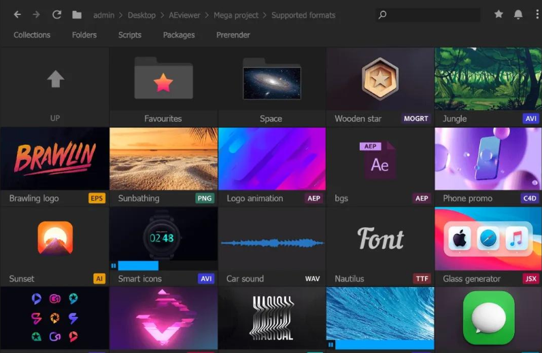Click the forward navigation arrow
This screenshot has width=542, height=353.
tap(36, 14)
